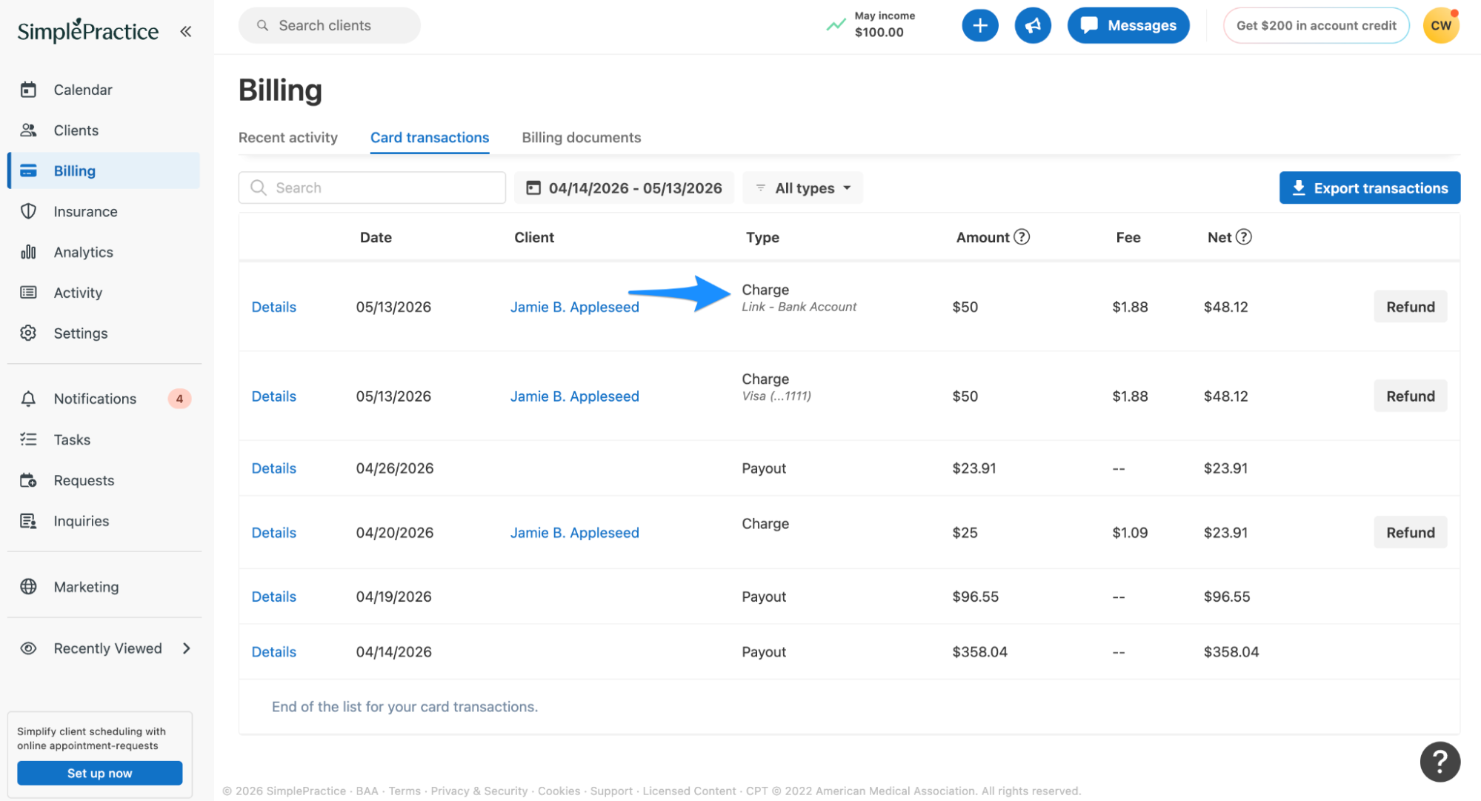Open Messages chat button

(x=1128, y=25)
